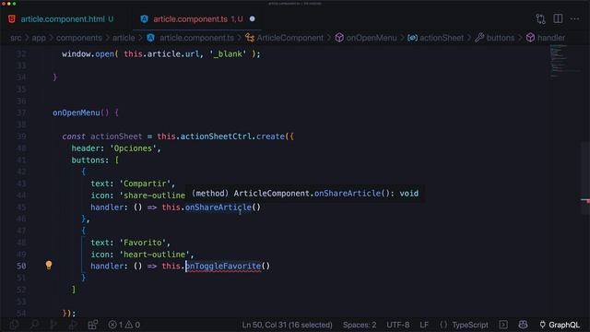Click the warning count triangle in status bar

[x=133, y=325]
